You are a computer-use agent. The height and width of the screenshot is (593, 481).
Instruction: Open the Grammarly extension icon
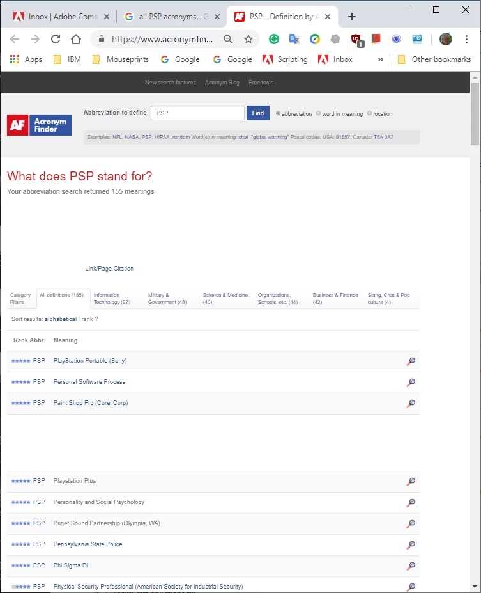tap(274, 39)
